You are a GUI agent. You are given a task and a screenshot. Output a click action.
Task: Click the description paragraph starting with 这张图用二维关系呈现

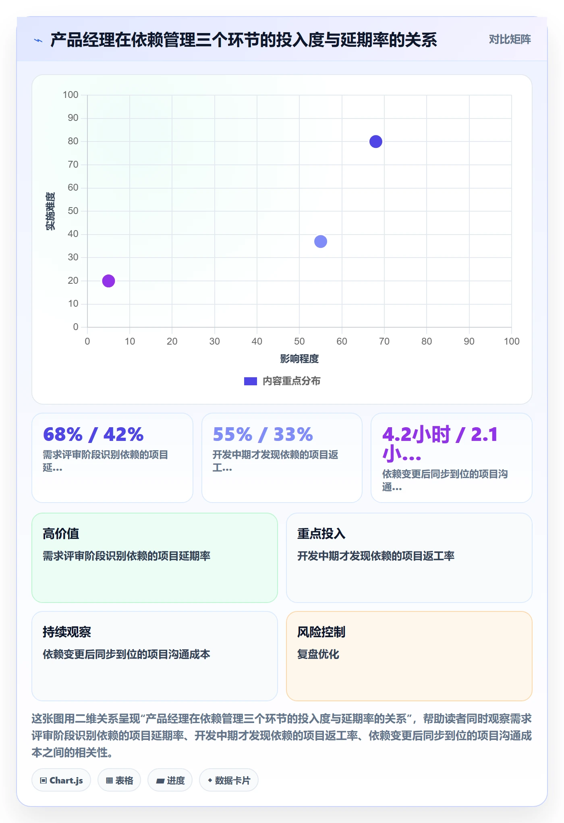[282, 736]
